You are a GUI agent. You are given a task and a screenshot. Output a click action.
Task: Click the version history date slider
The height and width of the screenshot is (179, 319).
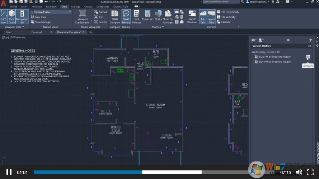288,40
